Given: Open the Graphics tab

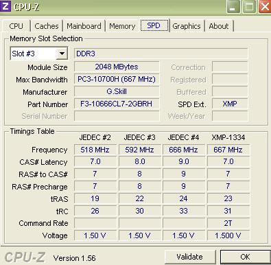Looking at the screenshot, I should (x=187, y=26).
